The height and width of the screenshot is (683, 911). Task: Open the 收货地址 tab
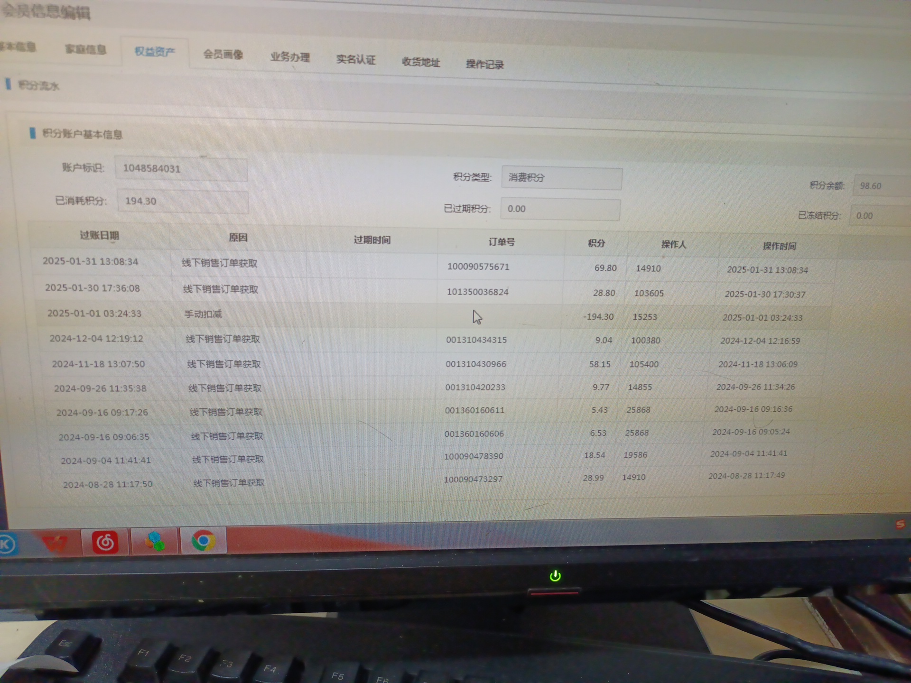click(x=421, y=62)
